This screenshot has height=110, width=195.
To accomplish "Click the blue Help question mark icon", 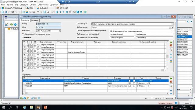I will 78,12.
